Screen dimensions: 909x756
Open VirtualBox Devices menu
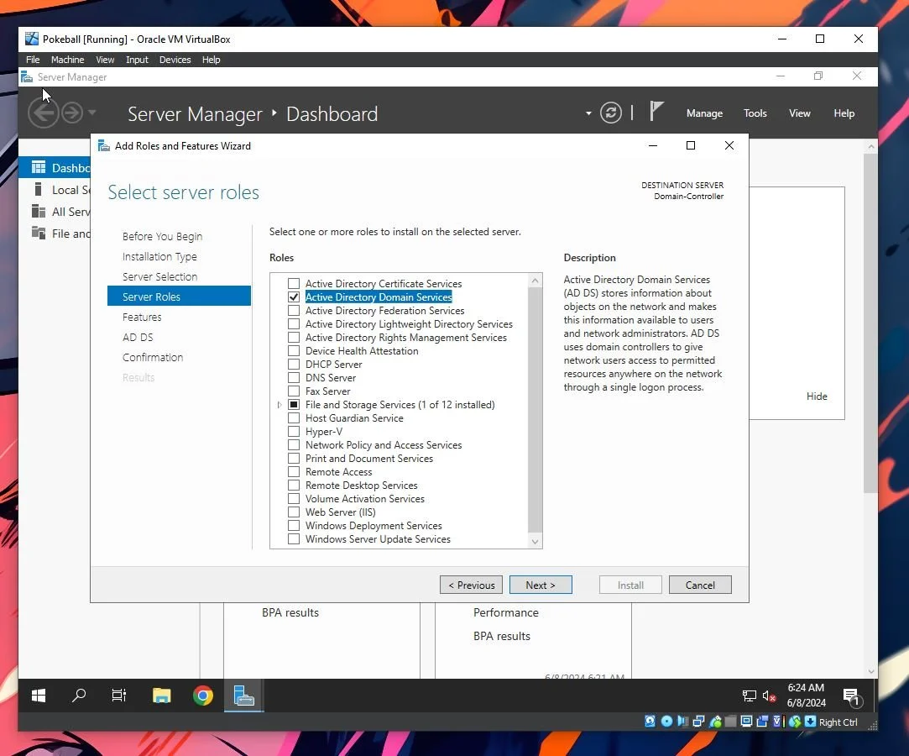click(x=175, y=60)
